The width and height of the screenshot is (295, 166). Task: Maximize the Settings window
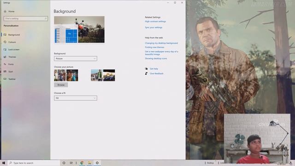point(175,3)
